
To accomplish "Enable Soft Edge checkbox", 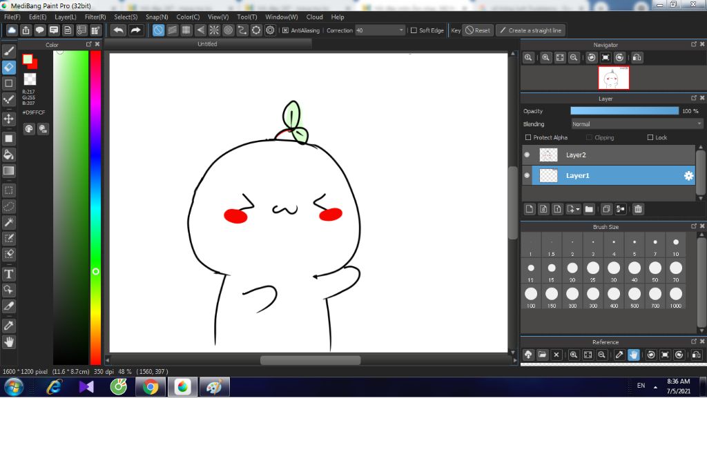I will point(414,30).
